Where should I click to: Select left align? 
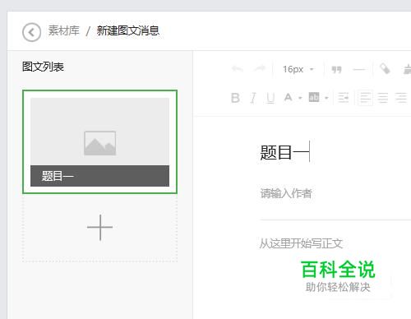365,98
